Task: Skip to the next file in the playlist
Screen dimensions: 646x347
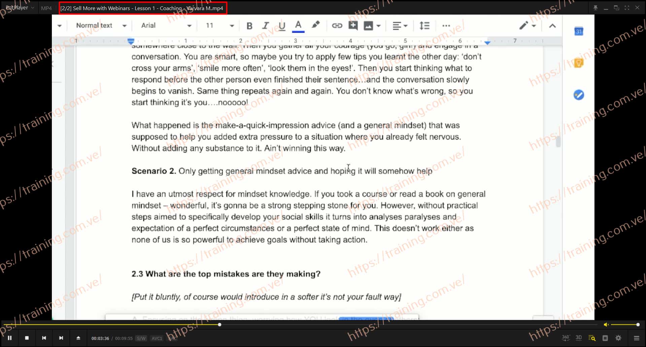Action: [x=61, y=338]
